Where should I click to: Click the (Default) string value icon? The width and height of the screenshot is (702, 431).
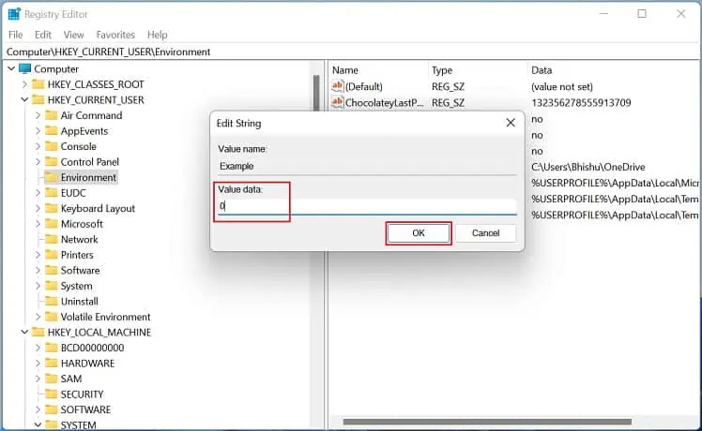click(x=337, y=86)
